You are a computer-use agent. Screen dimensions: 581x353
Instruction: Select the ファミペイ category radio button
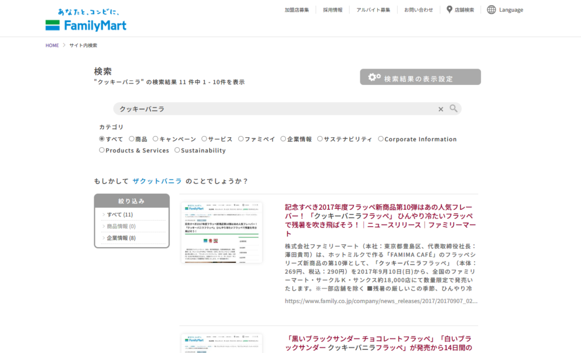pyautogui.click(x=241, y=139)
